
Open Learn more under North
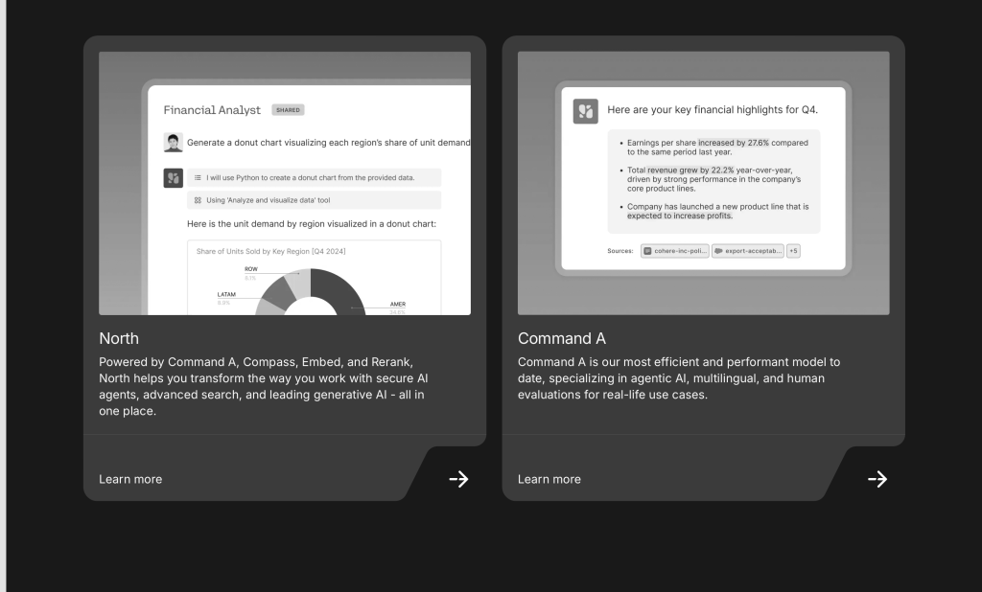(130, 479)
